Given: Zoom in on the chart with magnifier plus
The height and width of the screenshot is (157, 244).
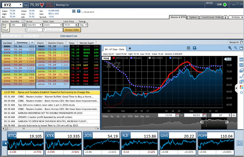Looking at the screenshot, I should (x=230, y=48).
